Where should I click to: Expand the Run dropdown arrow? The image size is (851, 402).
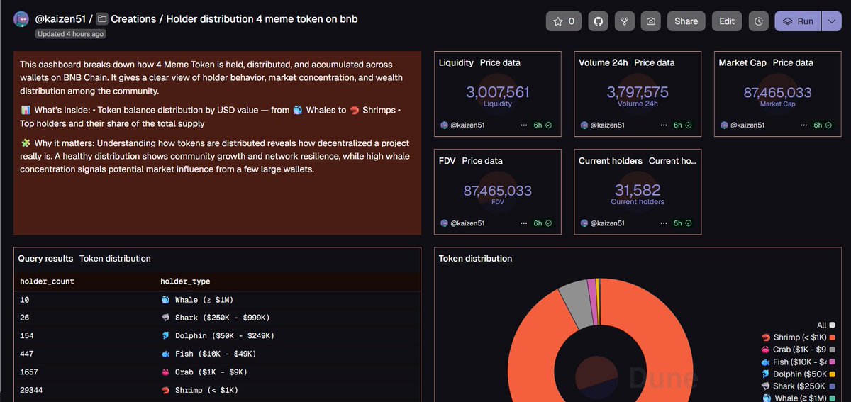pyautogui.click(x=832, y=21)
